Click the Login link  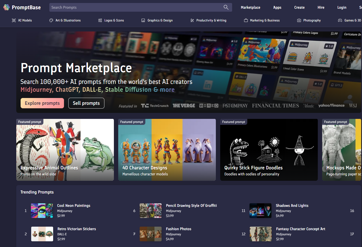pyautogui.click(x=342, y=7)
